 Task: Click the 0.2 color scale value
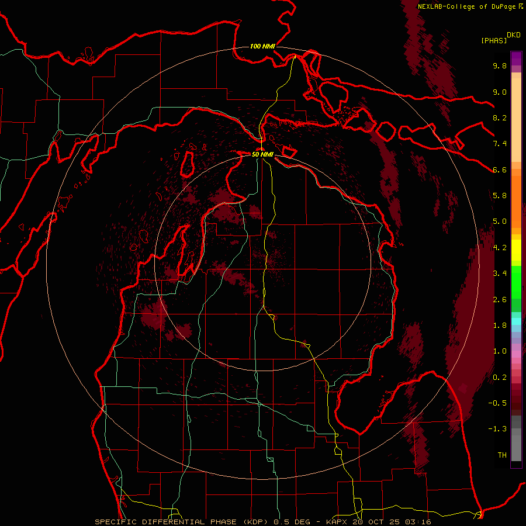pos(500,378)
